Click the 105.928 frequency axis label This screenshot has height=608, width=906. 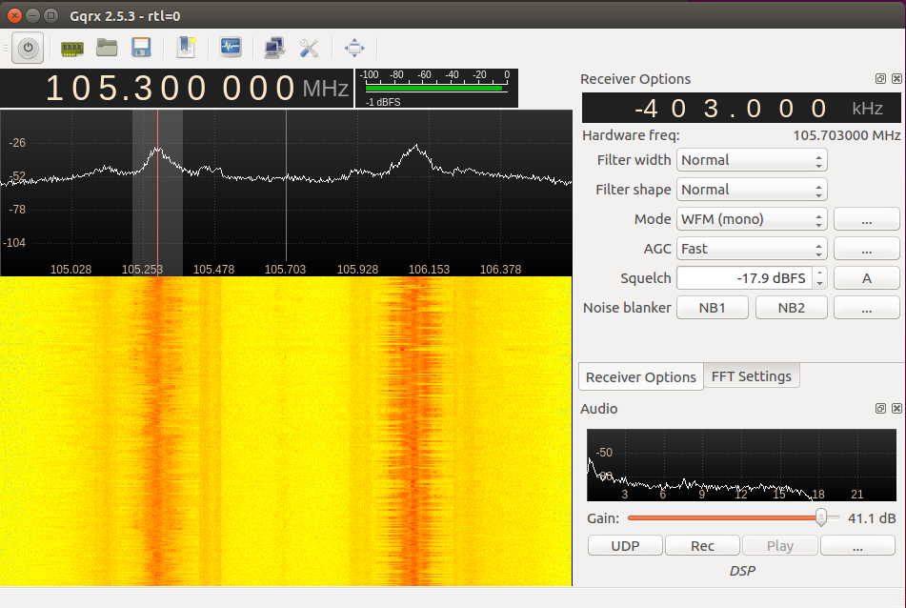(357, 270)
